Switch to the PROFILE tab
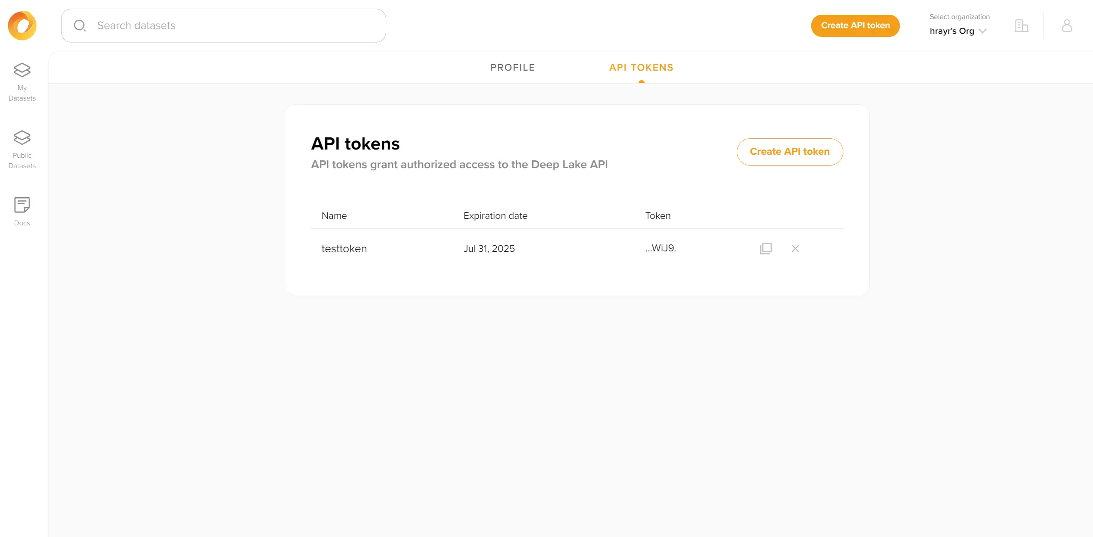The width and height of the screenshot is (1093, 537). [513, 68]
